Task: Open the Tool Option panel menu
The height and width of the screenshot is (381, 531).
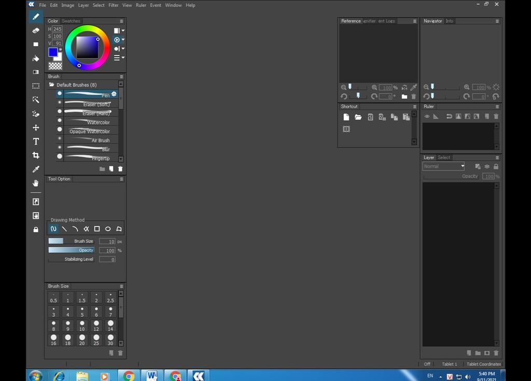Action: pyautogui.click(x=121, y=179)
